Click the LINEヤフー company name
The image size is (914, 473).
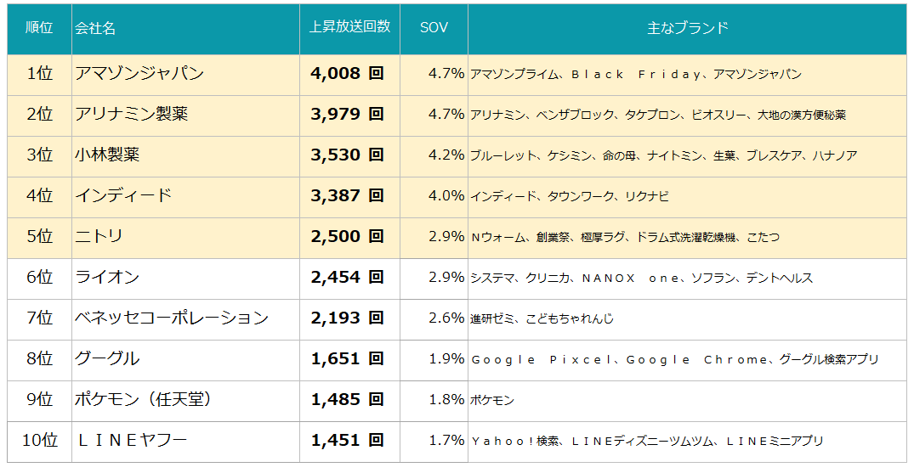coord(131,441)
